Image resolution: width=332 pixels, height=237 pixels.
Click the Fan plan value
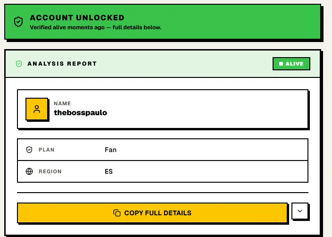tap(110, 150)
